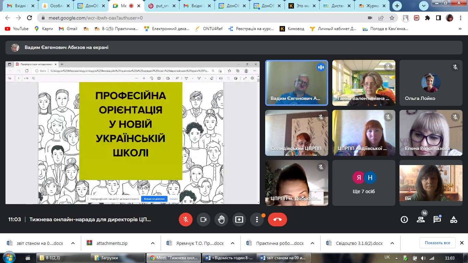
Task: Open meeting details info icon
Action: [x=404, y=220]
